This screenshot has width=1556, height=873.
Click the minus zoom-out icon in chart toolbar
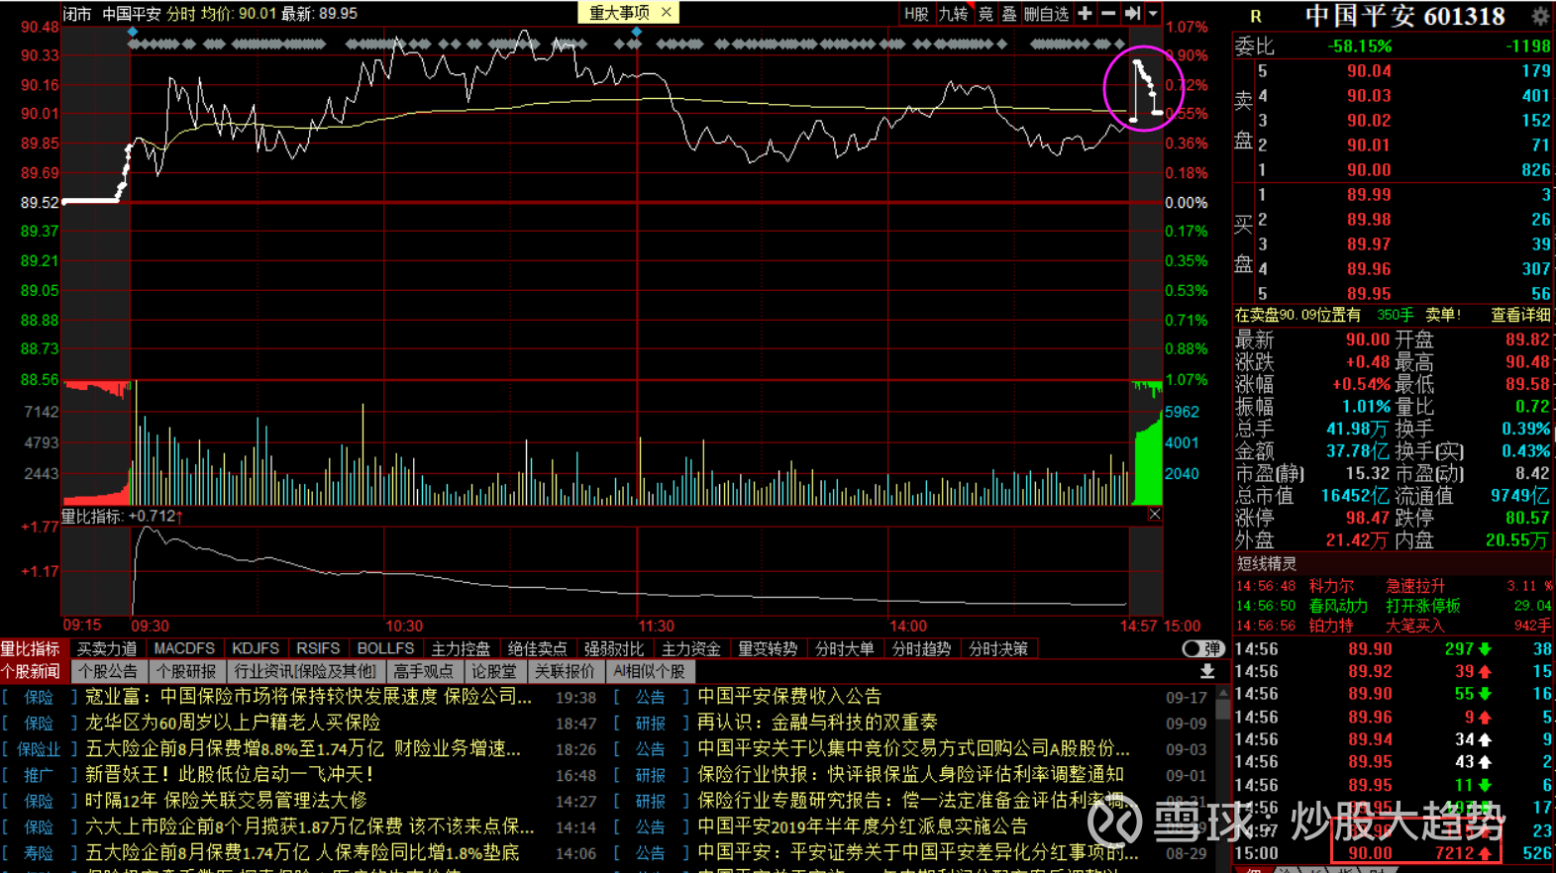click(1108, 13)
